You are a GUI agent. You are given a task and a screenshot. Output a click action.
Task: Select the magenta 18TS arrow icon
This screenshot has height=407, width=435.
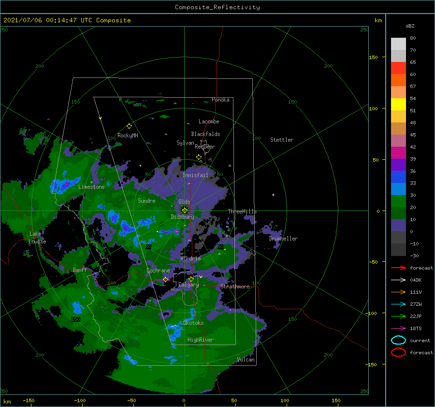(x=398, y=329)
